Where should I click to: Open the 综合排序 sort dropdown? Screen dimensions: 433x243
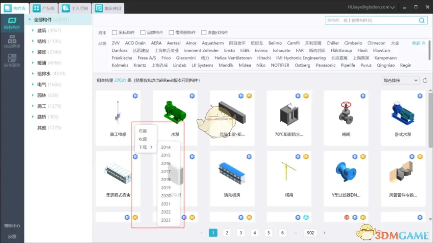[400, 80]
